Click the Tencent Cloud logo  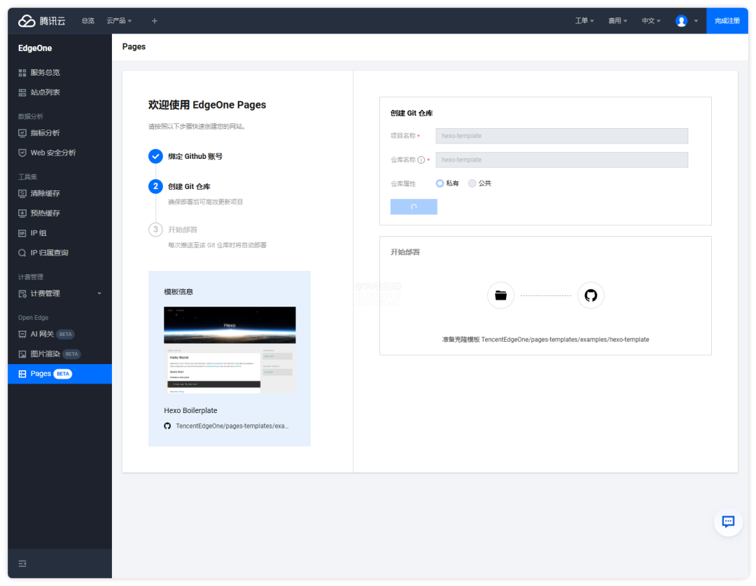tap(41, 21)
